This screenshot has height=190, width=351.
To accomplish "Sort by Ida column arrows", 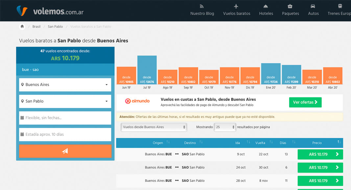I will tap(248, 142).
